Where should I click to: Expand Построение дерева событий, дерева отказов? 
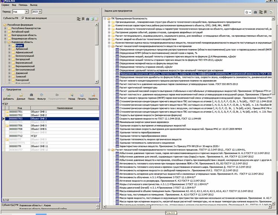[109, 32]
